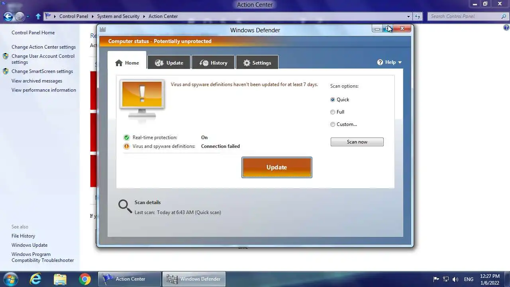Click the orange definitions warning icon
Screen dimensions: 510x287
[x=127, y=146]
